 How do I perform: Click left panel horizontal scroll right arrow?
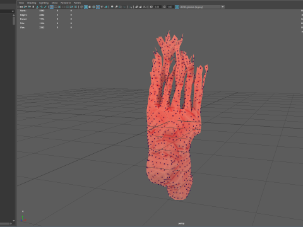pos(11,223)
